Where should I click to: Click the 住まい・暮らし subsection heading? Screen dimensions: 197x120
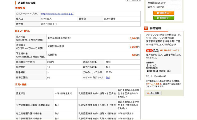point(22,31)
